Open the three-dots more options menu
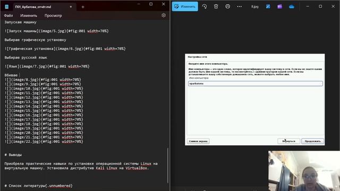Viewport: 340px width, 191px height. 239,6
